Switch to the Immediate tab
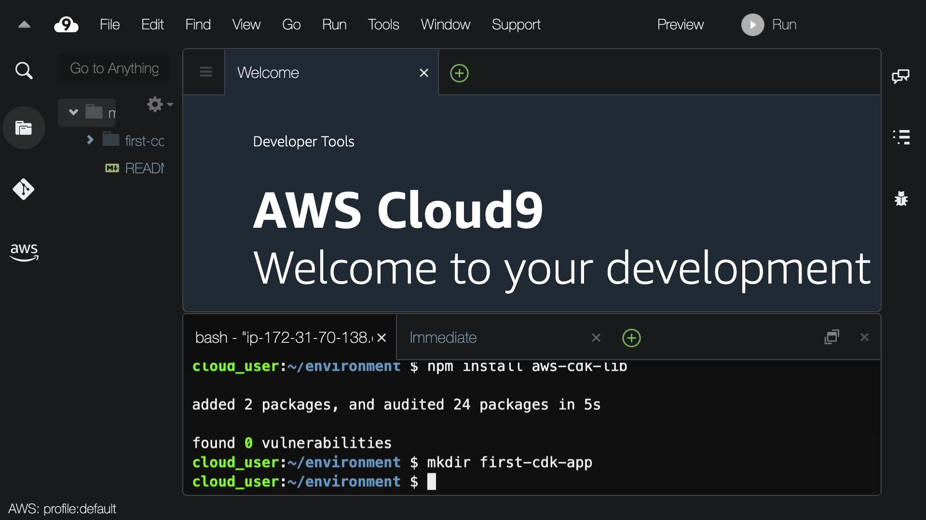This screenshot has width=926, height=520. tap(443, 338)
